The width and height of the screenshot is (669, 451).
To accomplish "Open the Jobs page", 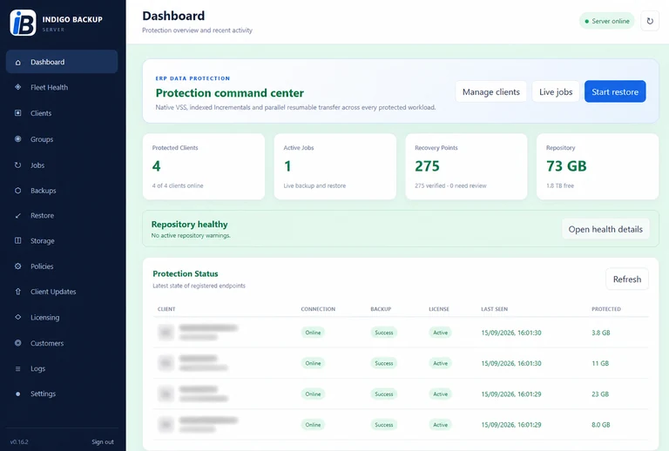I will pos(62,165).
